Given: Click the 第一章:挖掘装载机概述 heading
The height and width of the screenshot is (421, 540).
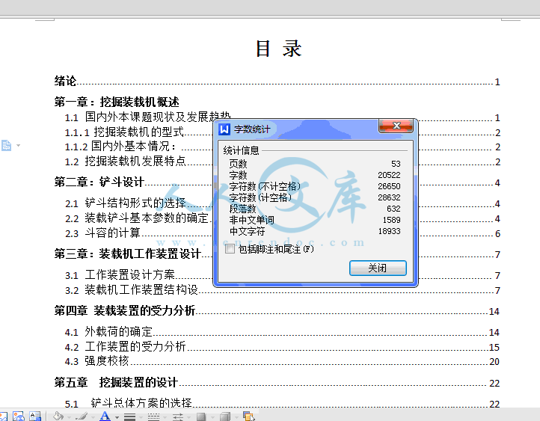Looking at the screenshot, I should (x=117, y=102).
